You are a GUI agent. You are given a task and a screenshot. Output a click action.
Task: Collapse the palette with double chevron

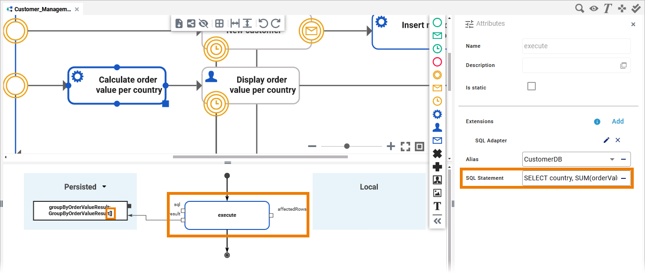[x=437, y=221]
